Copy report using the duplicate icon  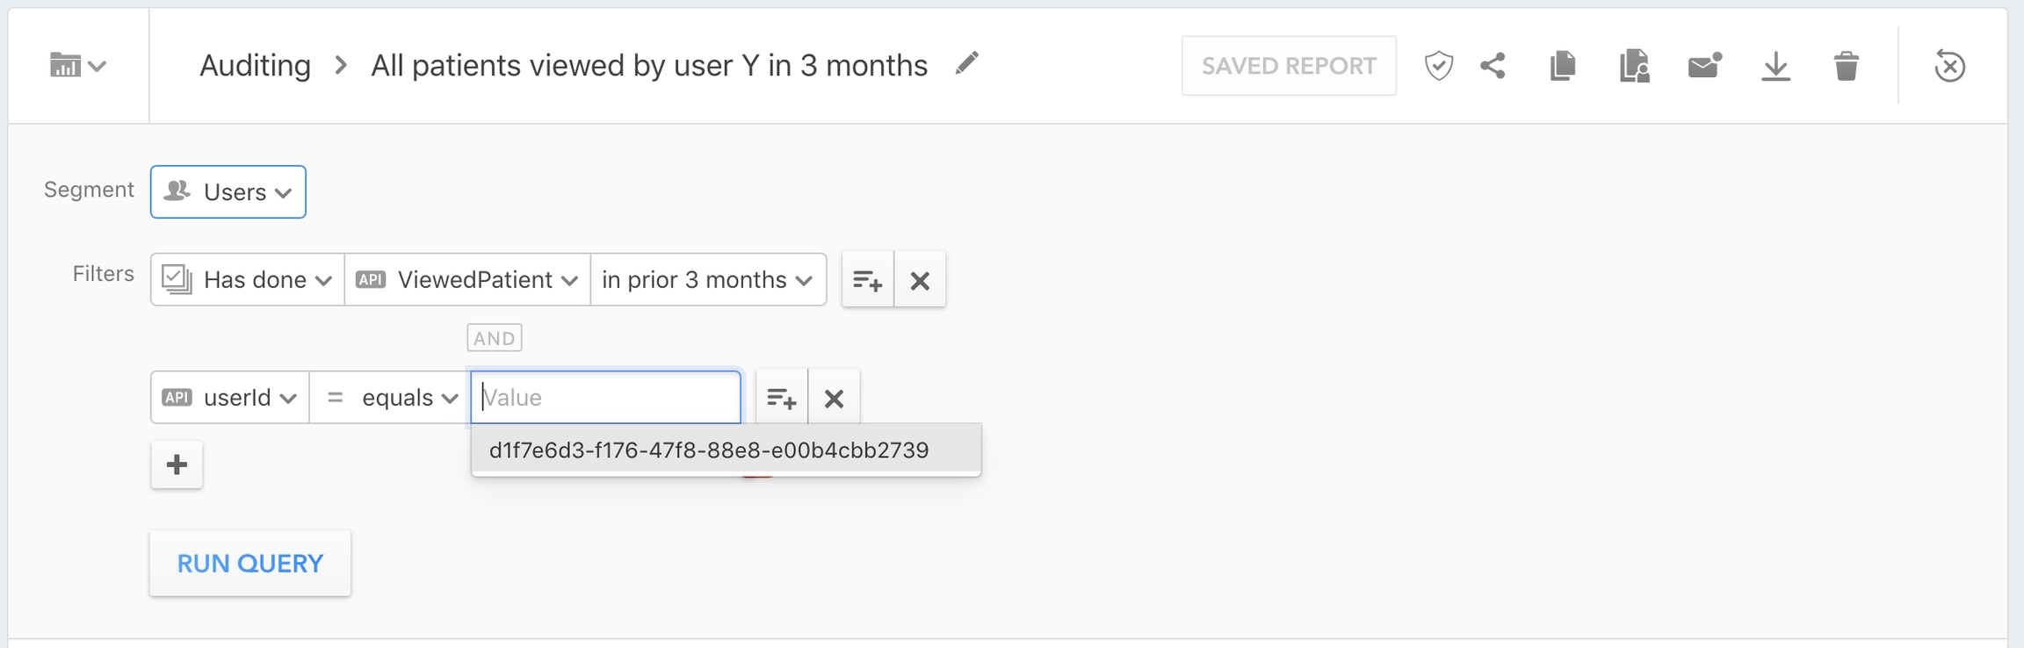click(1563, 66)
